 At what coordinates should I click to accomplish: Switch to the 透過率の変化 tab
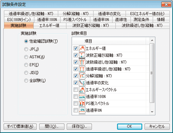pyautogui.click(x=109, y=14)
